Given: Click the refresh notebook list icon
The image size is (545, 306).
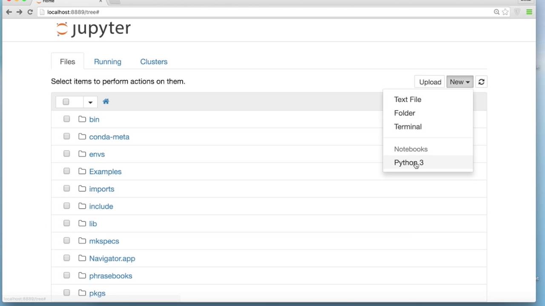Looking at the screenshot, I should (x=482, y=82).
